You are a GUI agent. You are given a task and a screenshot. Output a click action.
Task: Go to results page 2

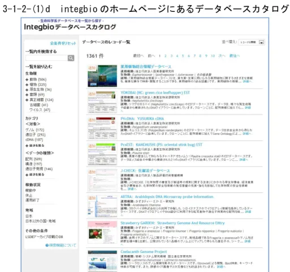[166, 56]
